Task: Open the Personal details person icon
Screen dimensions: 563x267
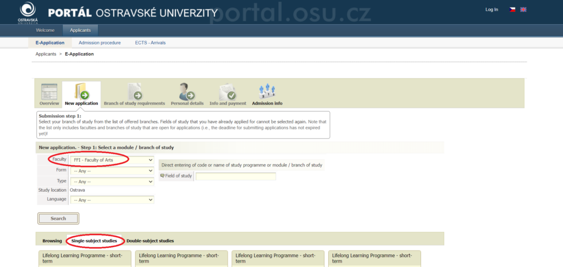Action: click(x=187, y=92)
